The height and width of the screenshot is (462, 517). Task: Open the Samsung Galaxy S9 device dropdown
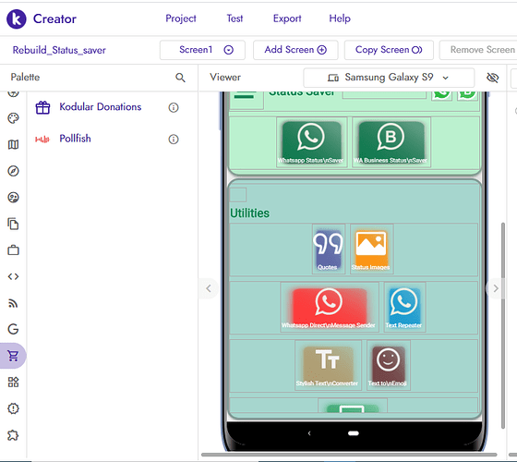coord(389,78)
